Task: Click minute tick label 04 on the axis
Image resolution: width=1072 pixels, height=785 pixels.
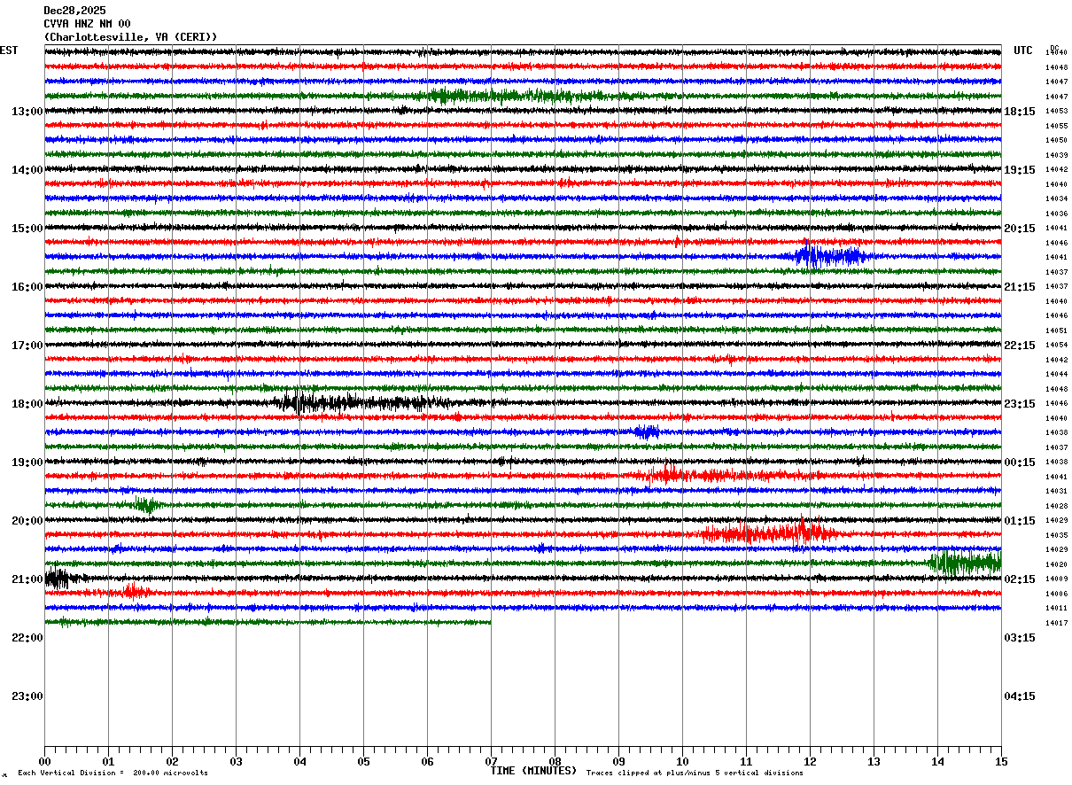Action: click(299, 762)
